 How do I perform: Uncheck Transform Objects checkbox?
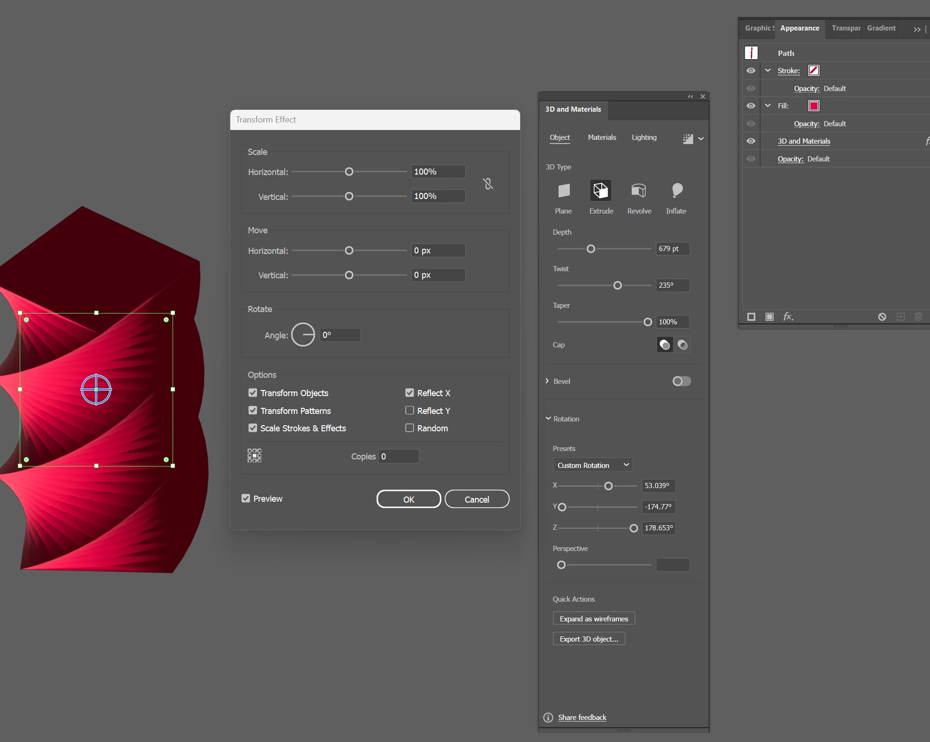[x=253, y=393]
